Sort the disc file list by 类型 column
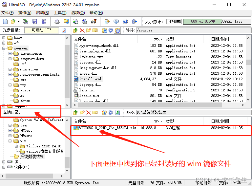Screen dimensions: 252x186 (x=183, y=39)
